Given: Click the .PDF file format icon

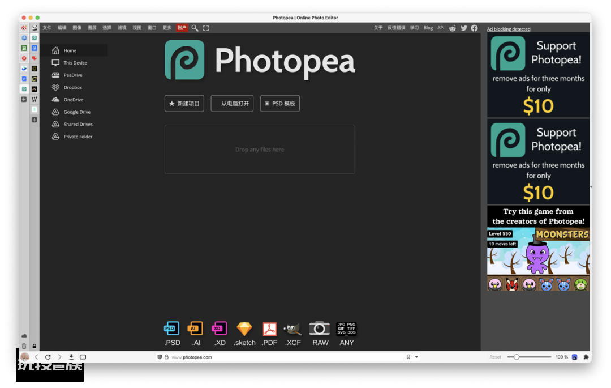Looking at the screenshot, I should coord(269,329).
